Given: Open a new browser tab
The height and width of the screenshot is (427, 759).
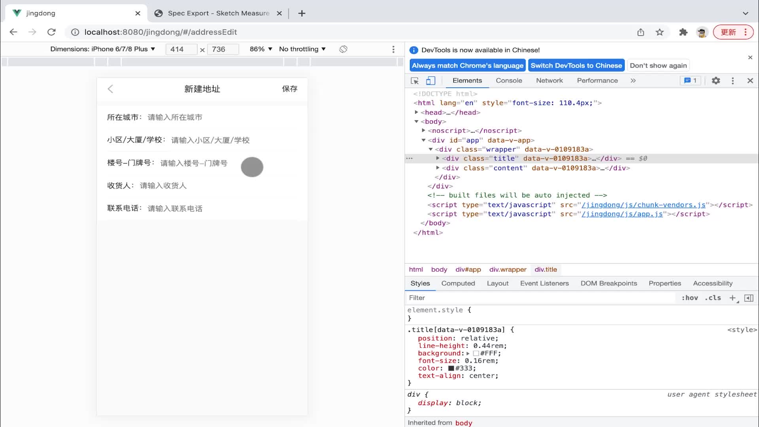Looking at the screenshot, I should (x=302, y=13).
